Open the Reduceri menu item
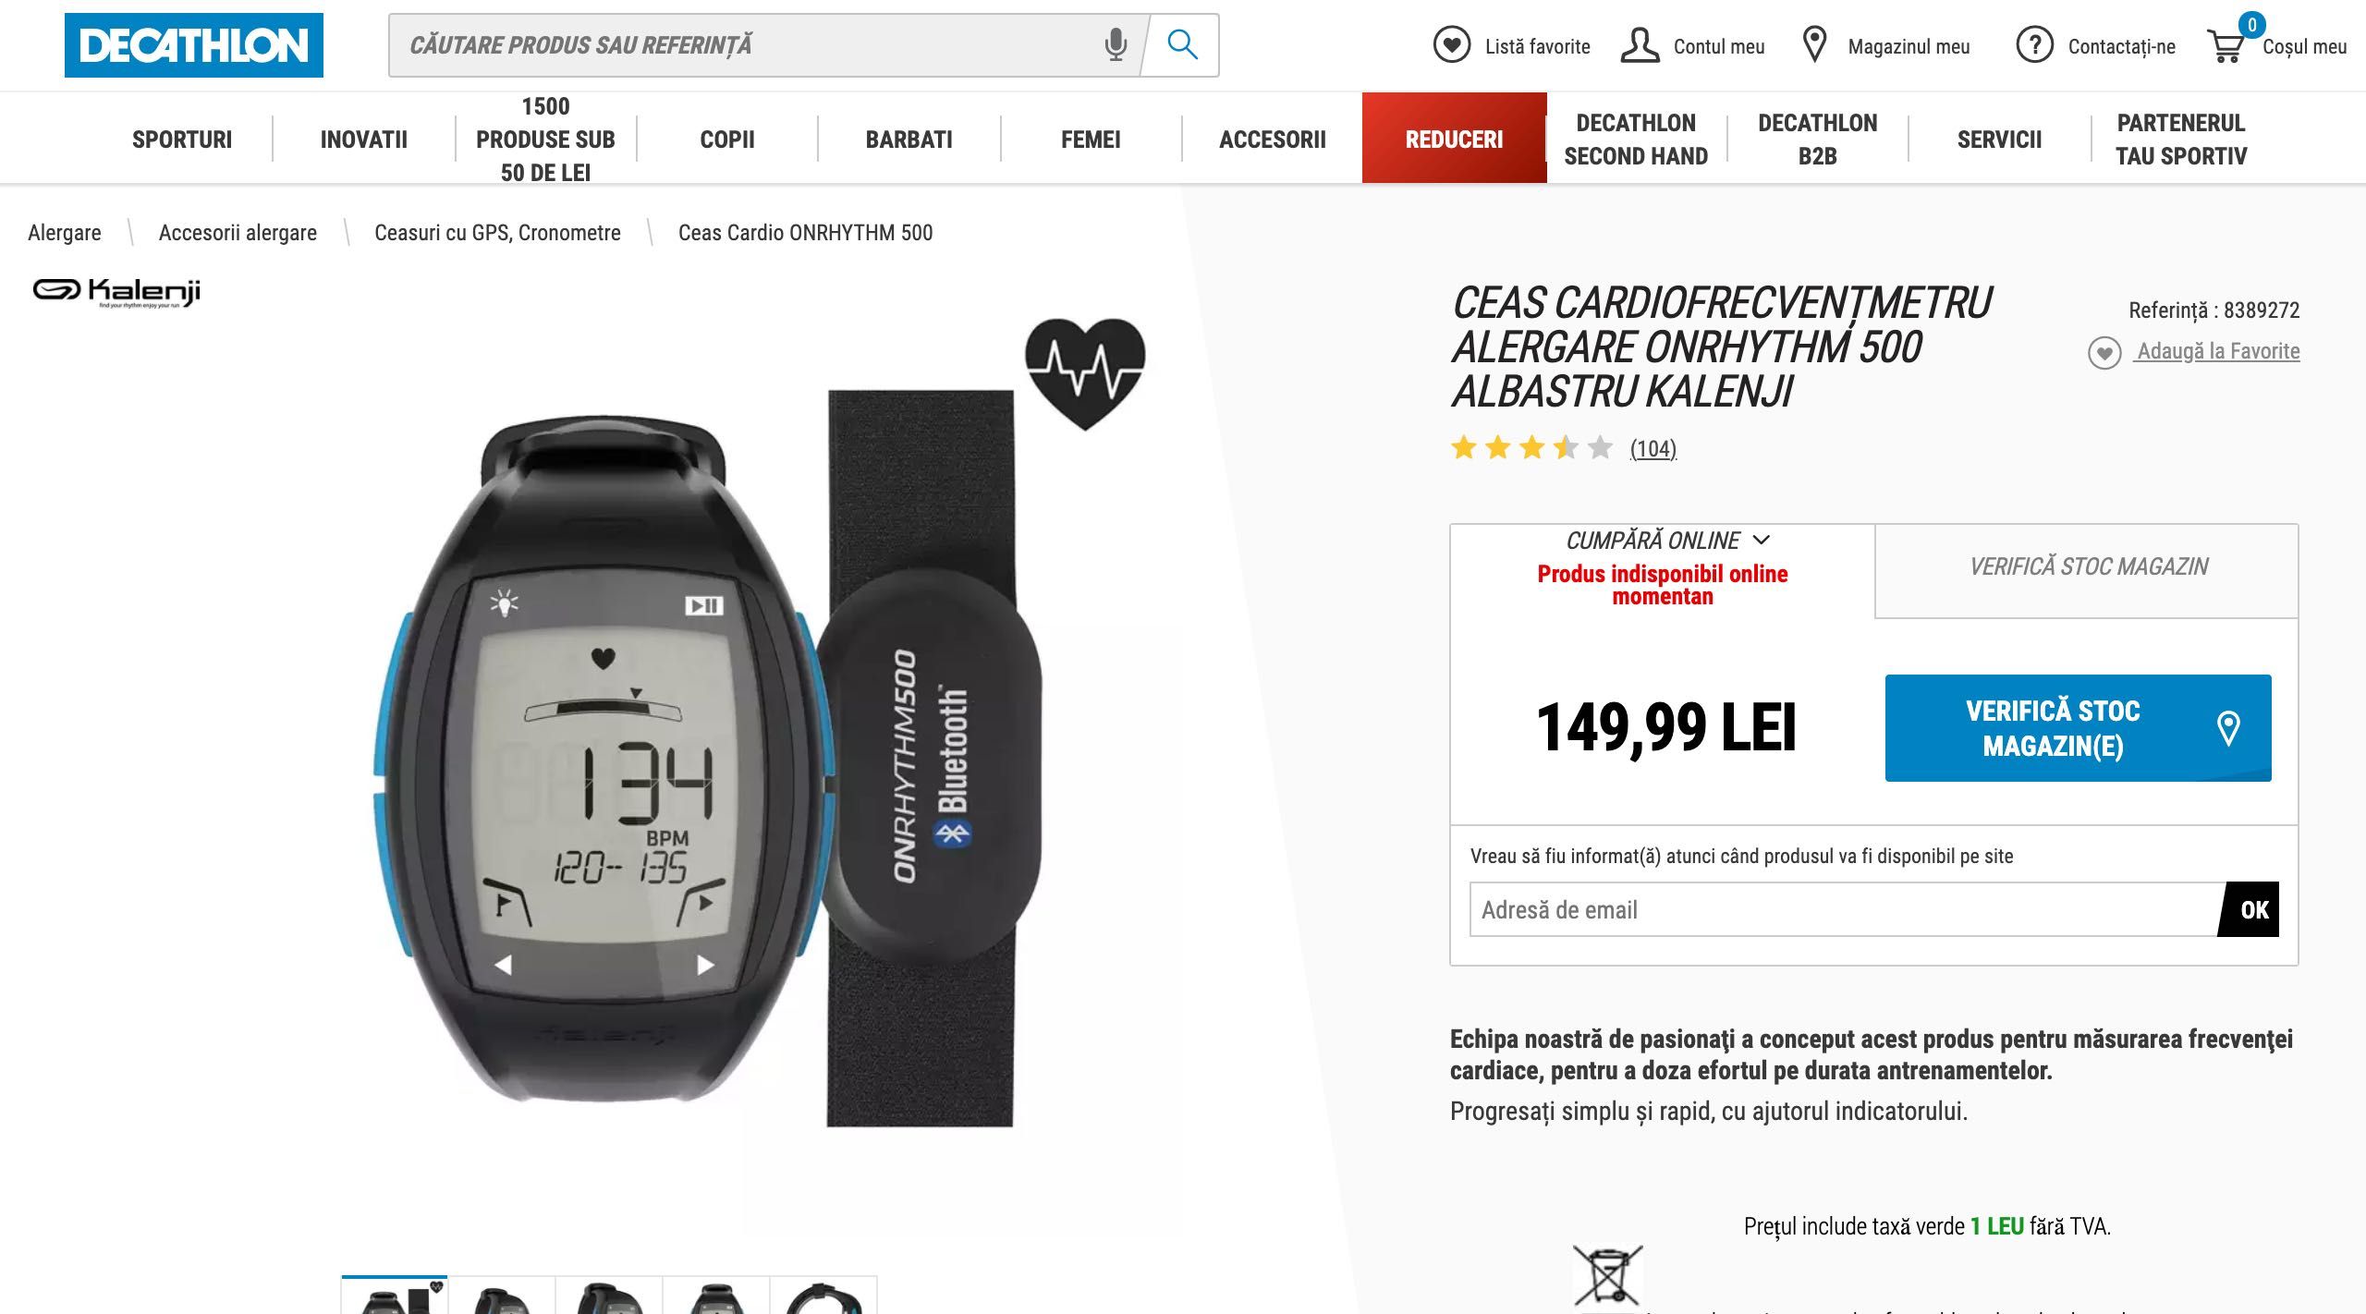2366x1314 pixels. (1454, 139)
